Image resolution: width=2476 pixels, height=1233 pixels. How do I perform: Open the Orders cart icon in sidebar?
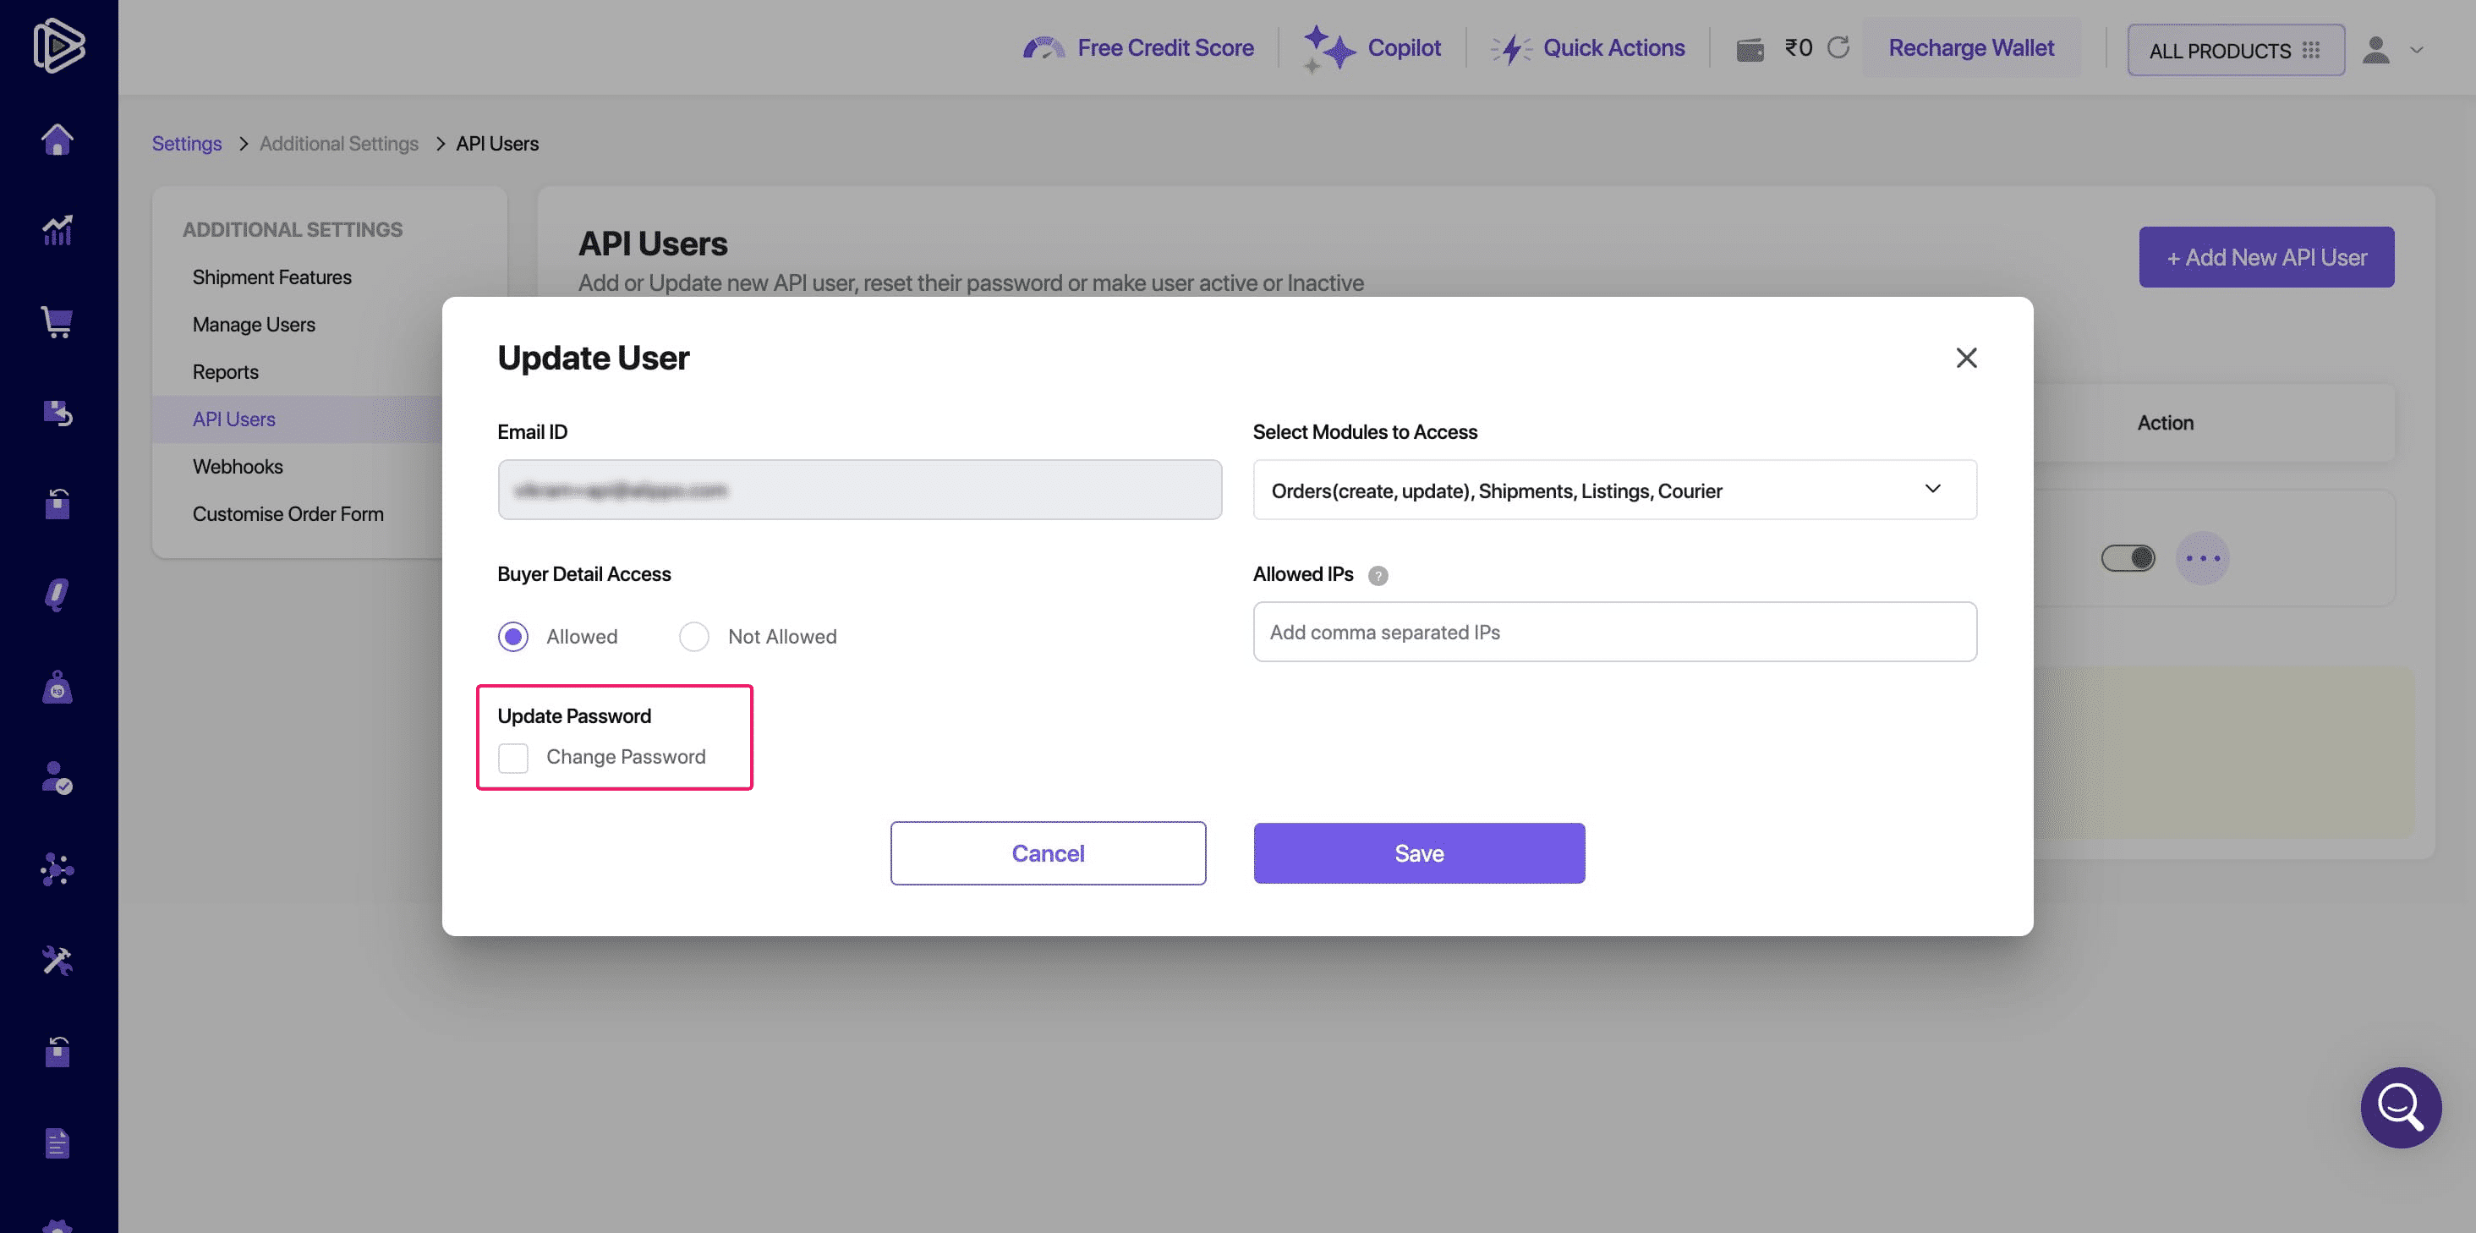point(57,322)
